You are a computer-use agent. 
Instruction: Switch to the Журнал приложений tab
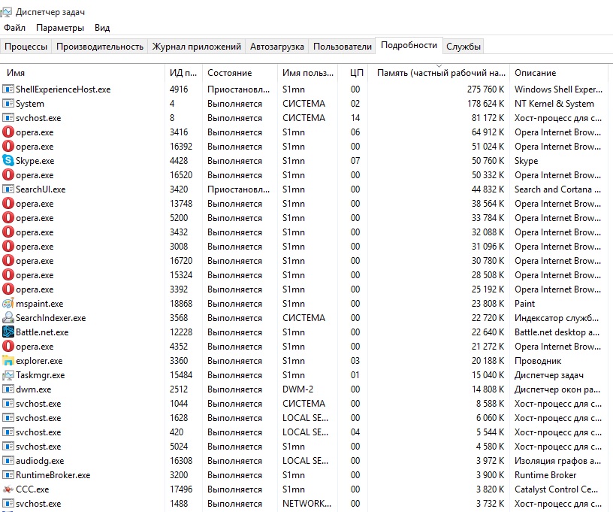click(196, 47)
